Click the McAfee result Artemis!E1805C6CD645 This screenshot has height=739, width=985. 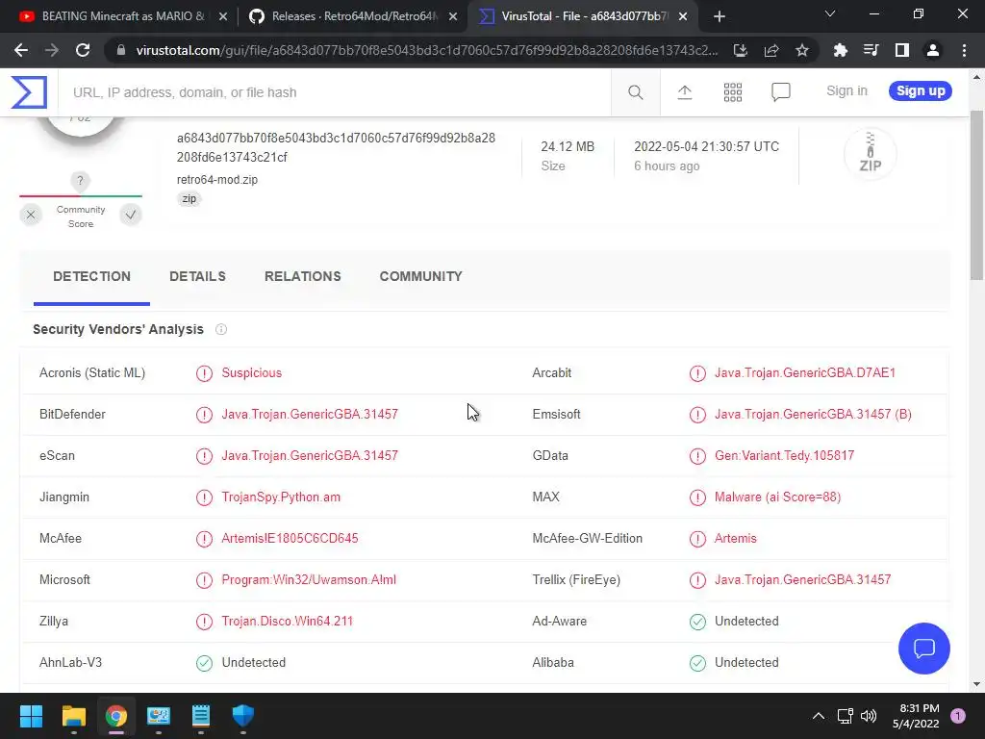pos(290,539)
